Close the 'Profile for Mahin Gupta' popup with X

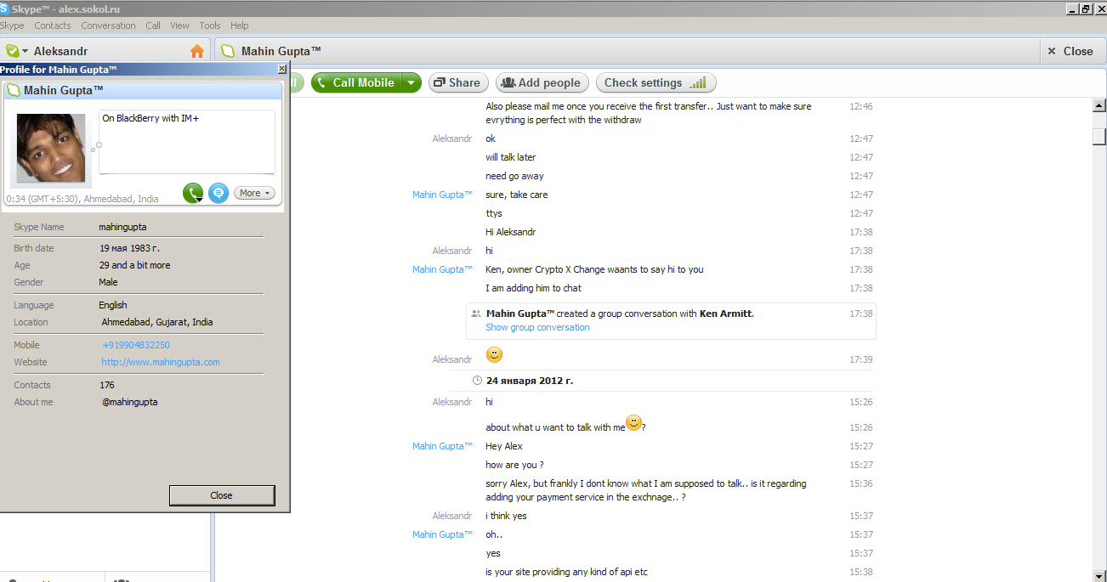click(x=282, y=69)
